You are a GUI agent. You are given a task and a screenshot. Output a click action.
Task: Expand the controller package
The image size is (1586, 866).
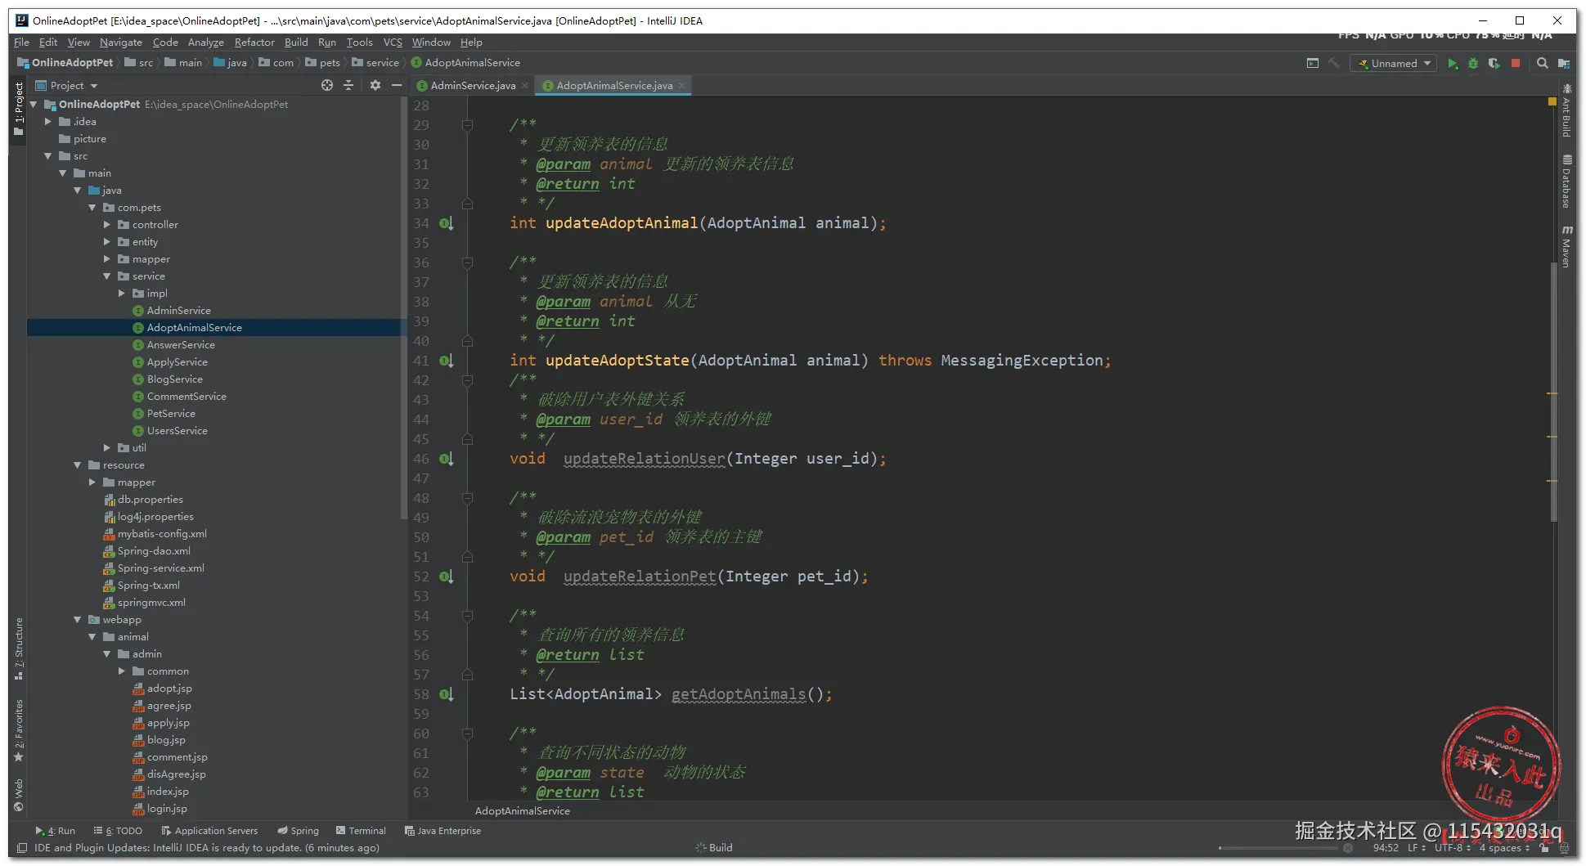(x=107, y=225)
